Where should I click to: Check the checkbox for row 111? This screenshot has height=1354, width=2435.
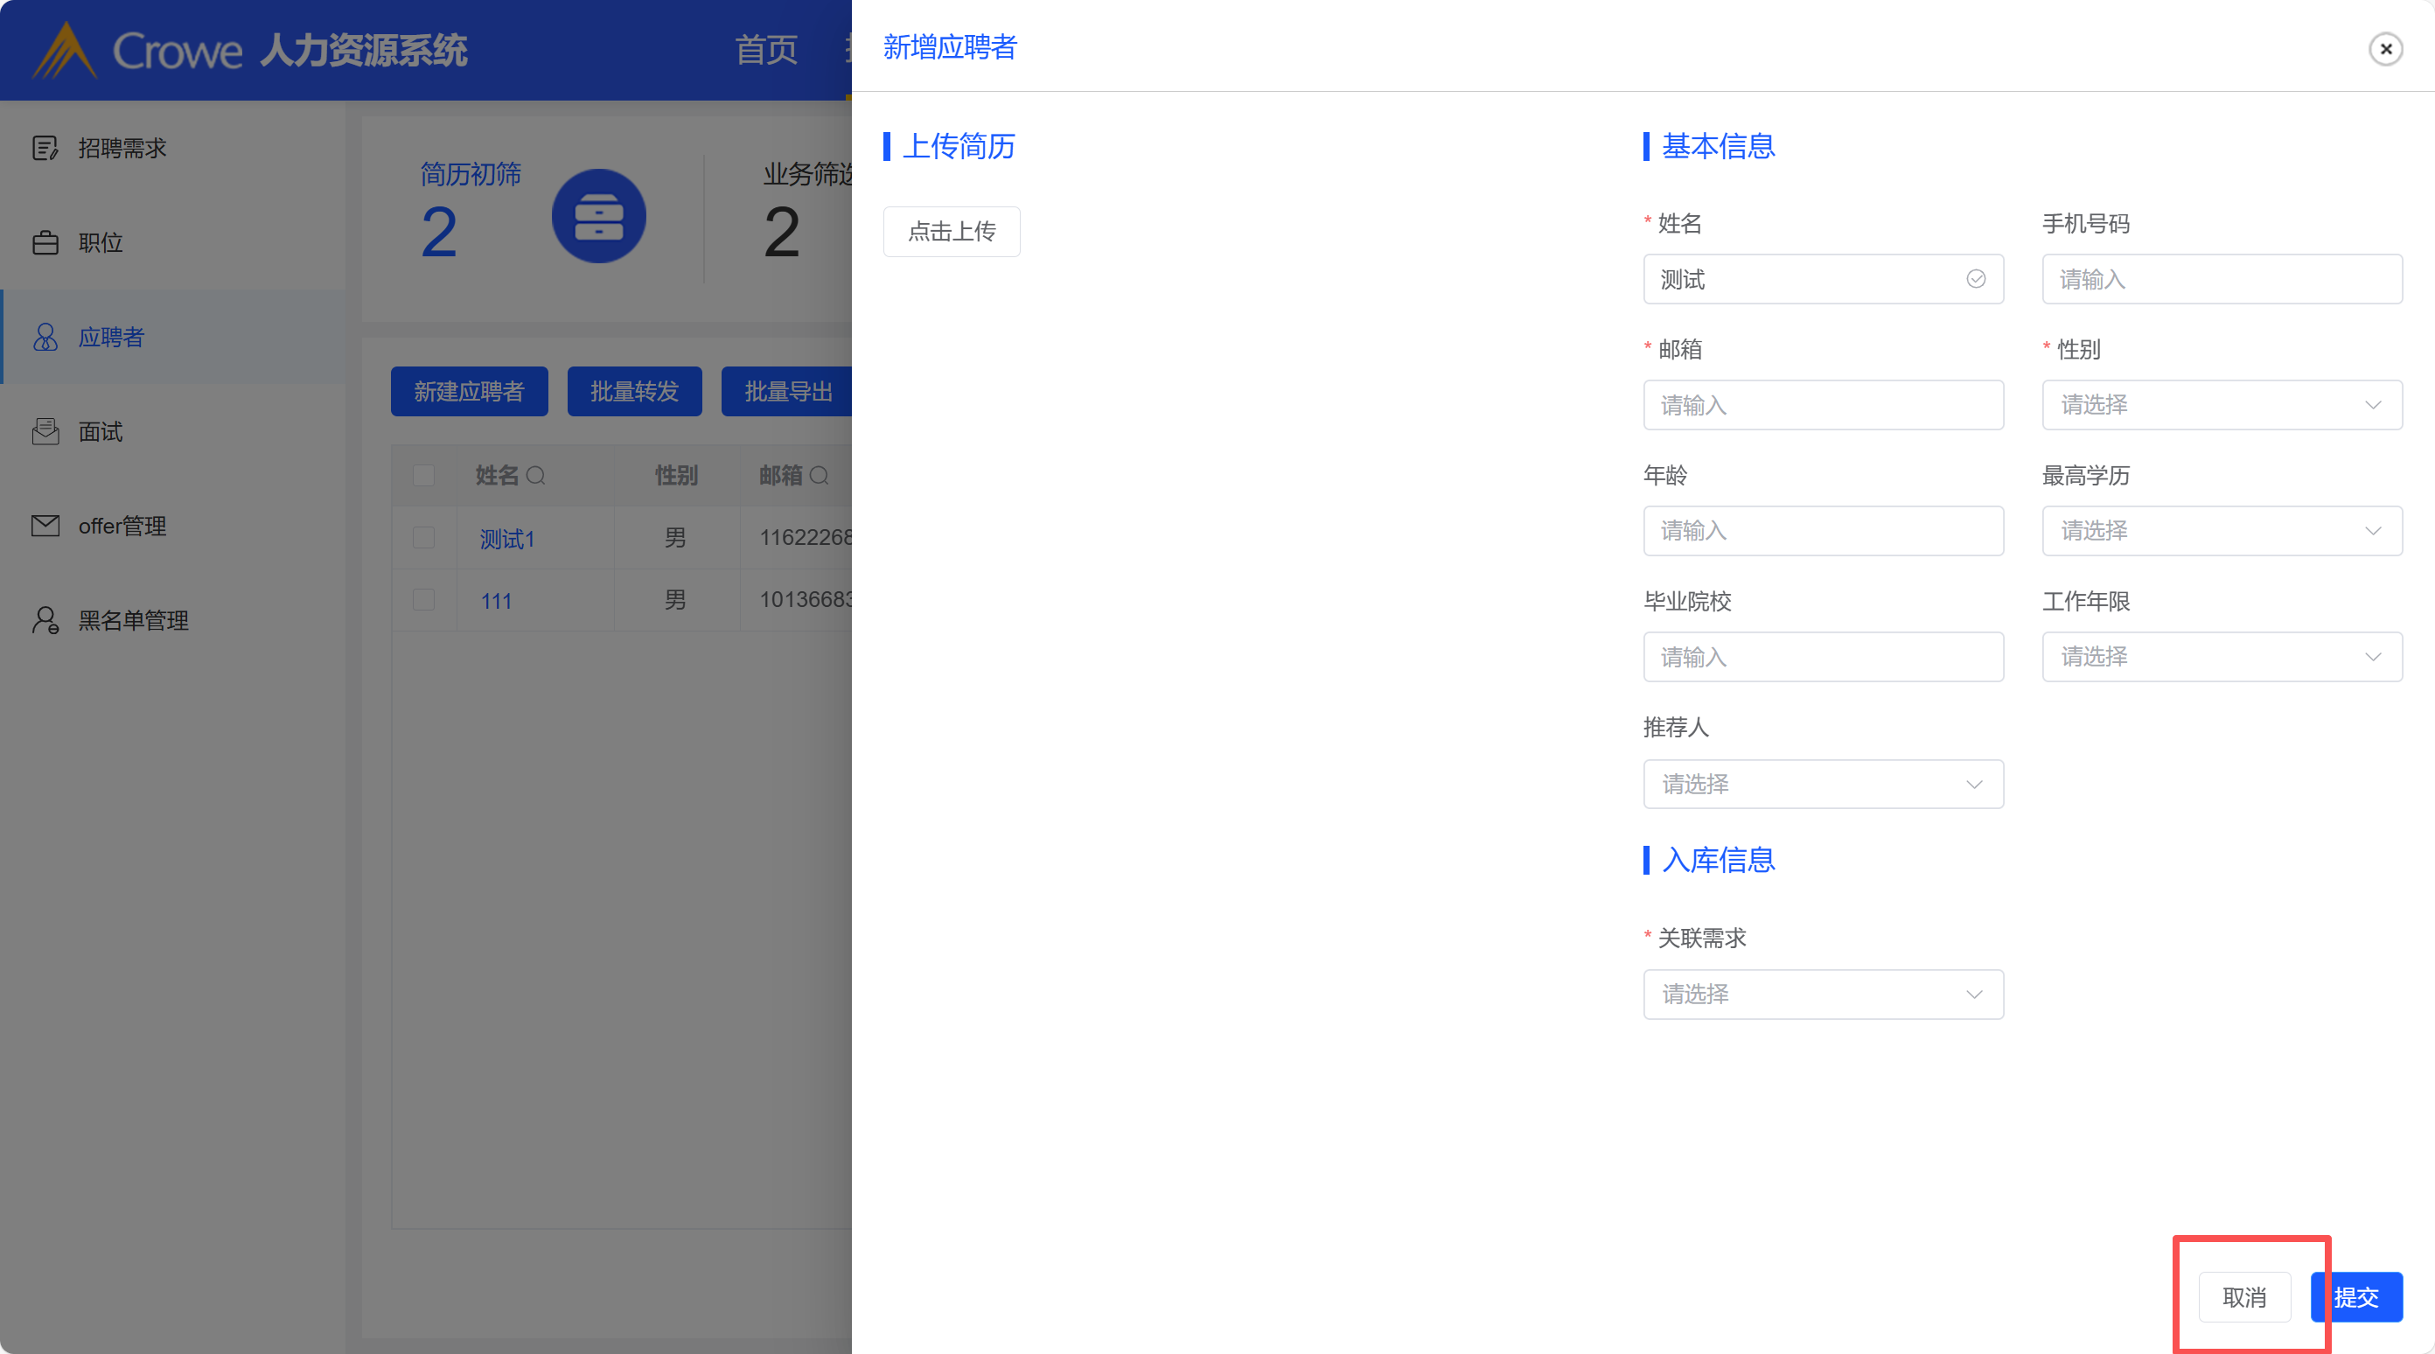click(x=423, y=600)
